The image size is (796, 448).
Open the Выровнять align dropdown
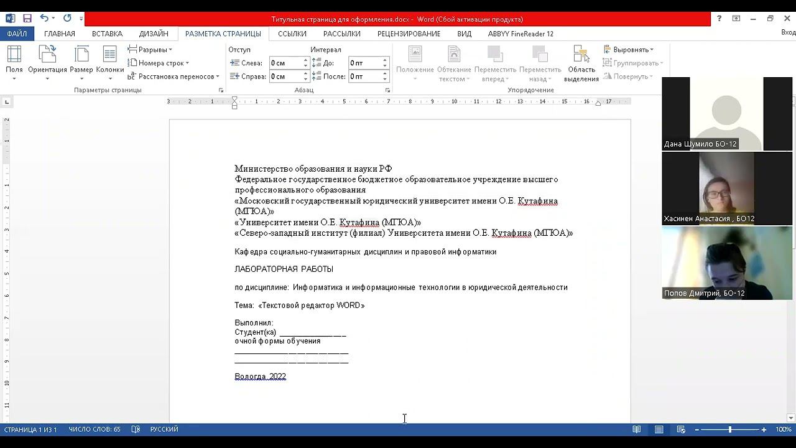pos(628,50)
